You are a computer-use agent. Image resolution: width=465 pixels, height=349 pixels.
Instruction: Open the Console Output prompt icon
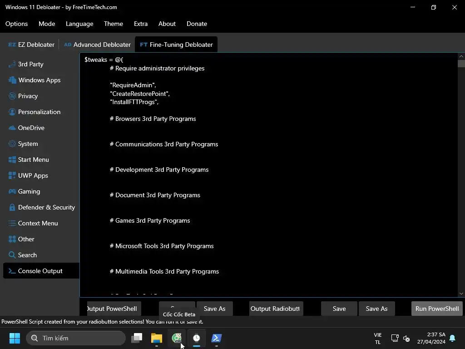click(x=12, y=271)
